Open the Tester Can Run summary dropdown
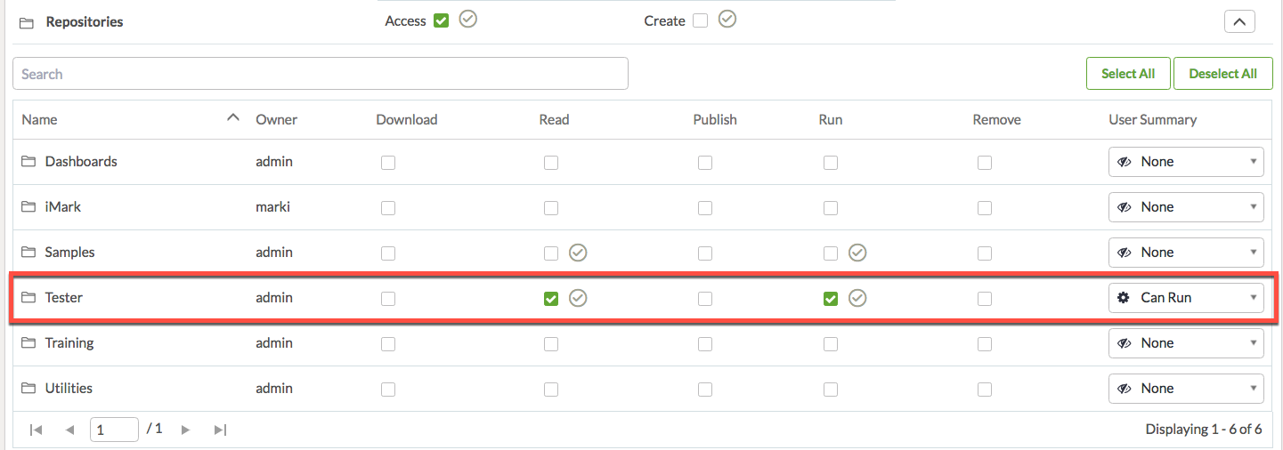This screenshot has height=450, width=1283. pos(1185,298)
